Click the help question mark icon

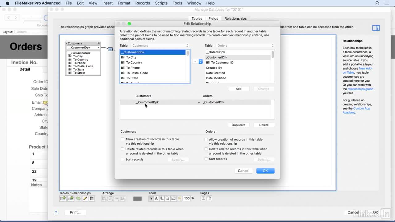56,212
